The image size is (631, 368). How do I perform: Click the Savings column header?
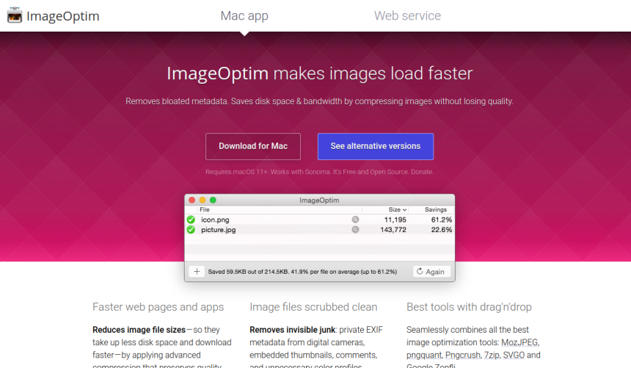435,209
